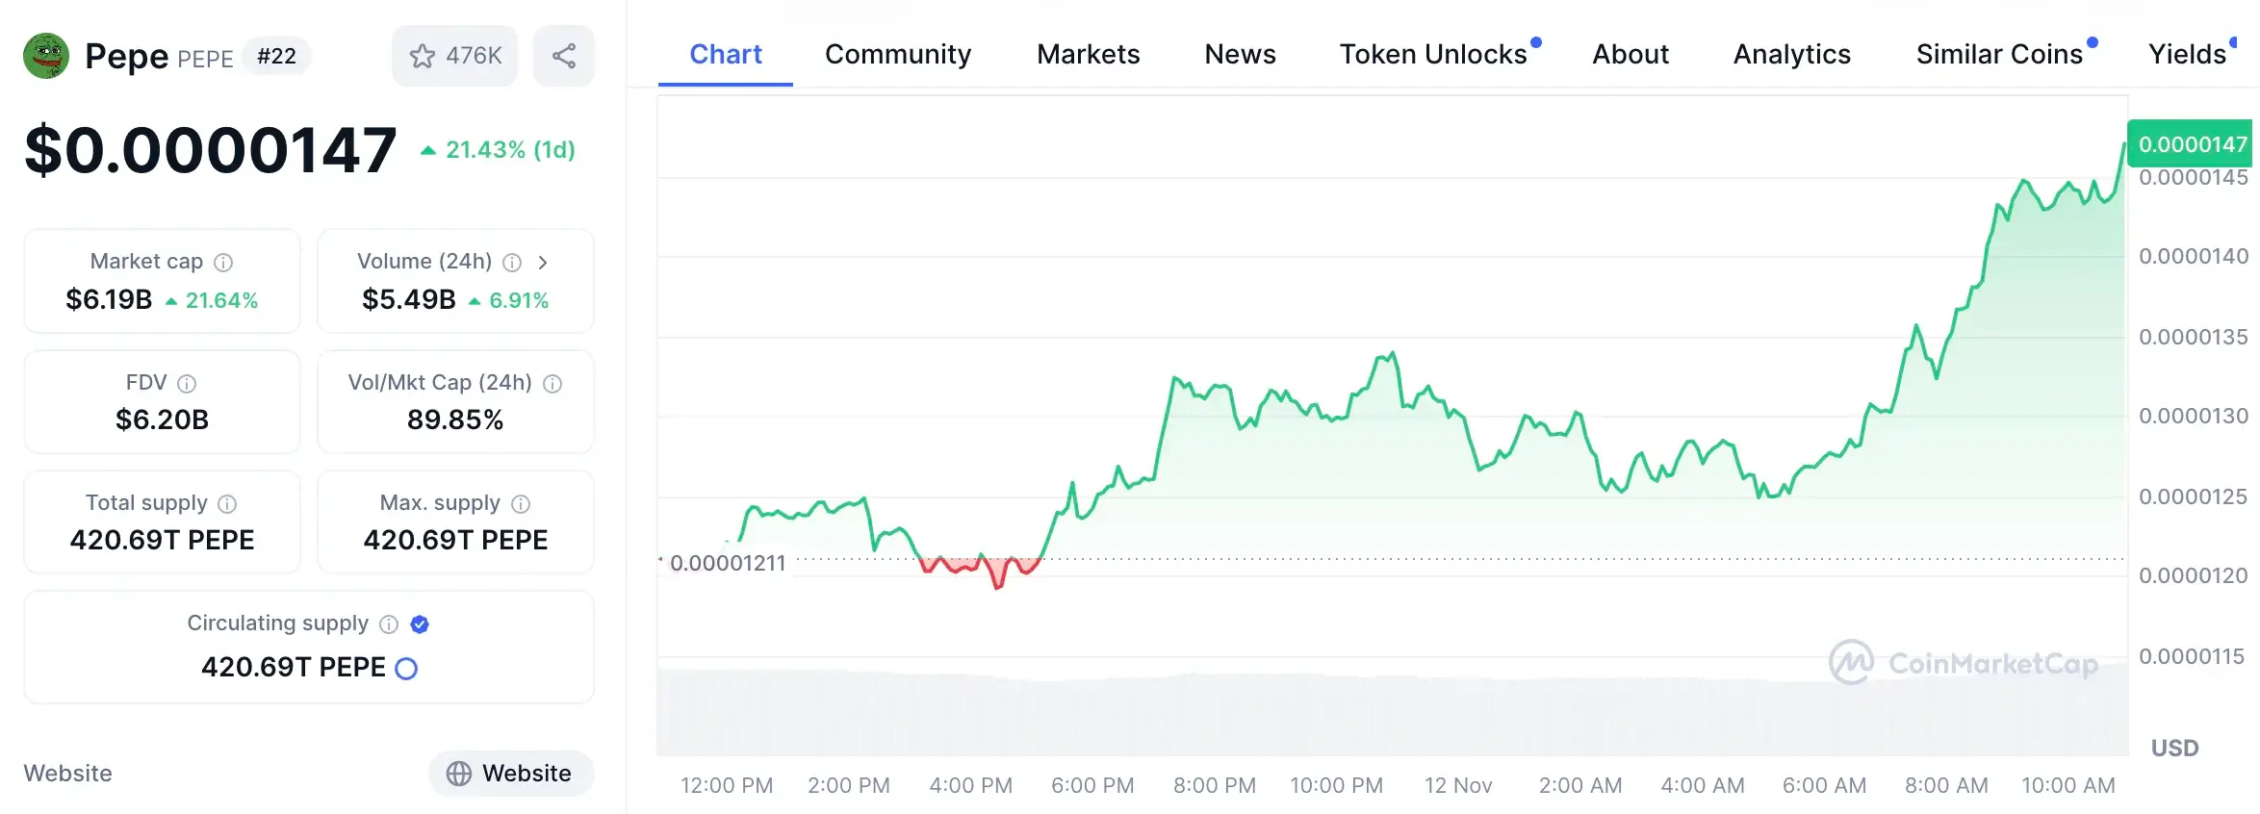
Task: Click the green 0.0000147 current price tag
Action: (2191, 144)
